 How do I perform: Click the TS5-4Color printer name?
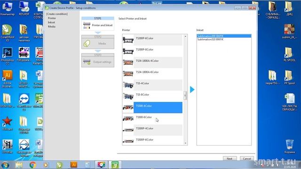[x=142, y=84]
